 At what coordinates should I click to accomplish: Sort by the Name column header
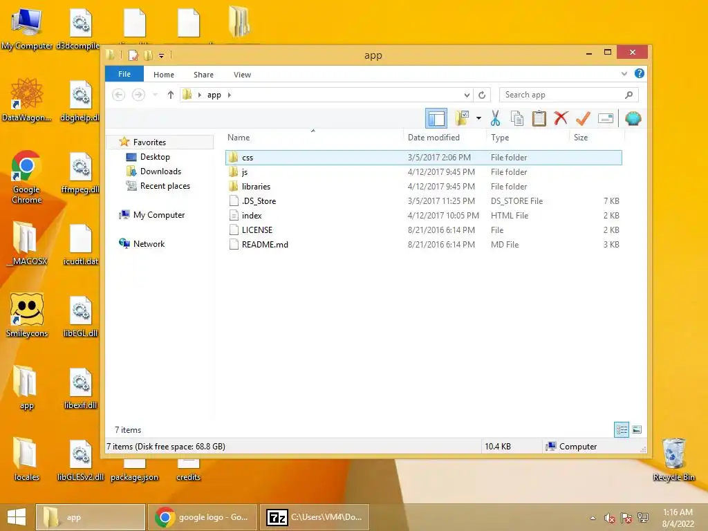(313, 138)
